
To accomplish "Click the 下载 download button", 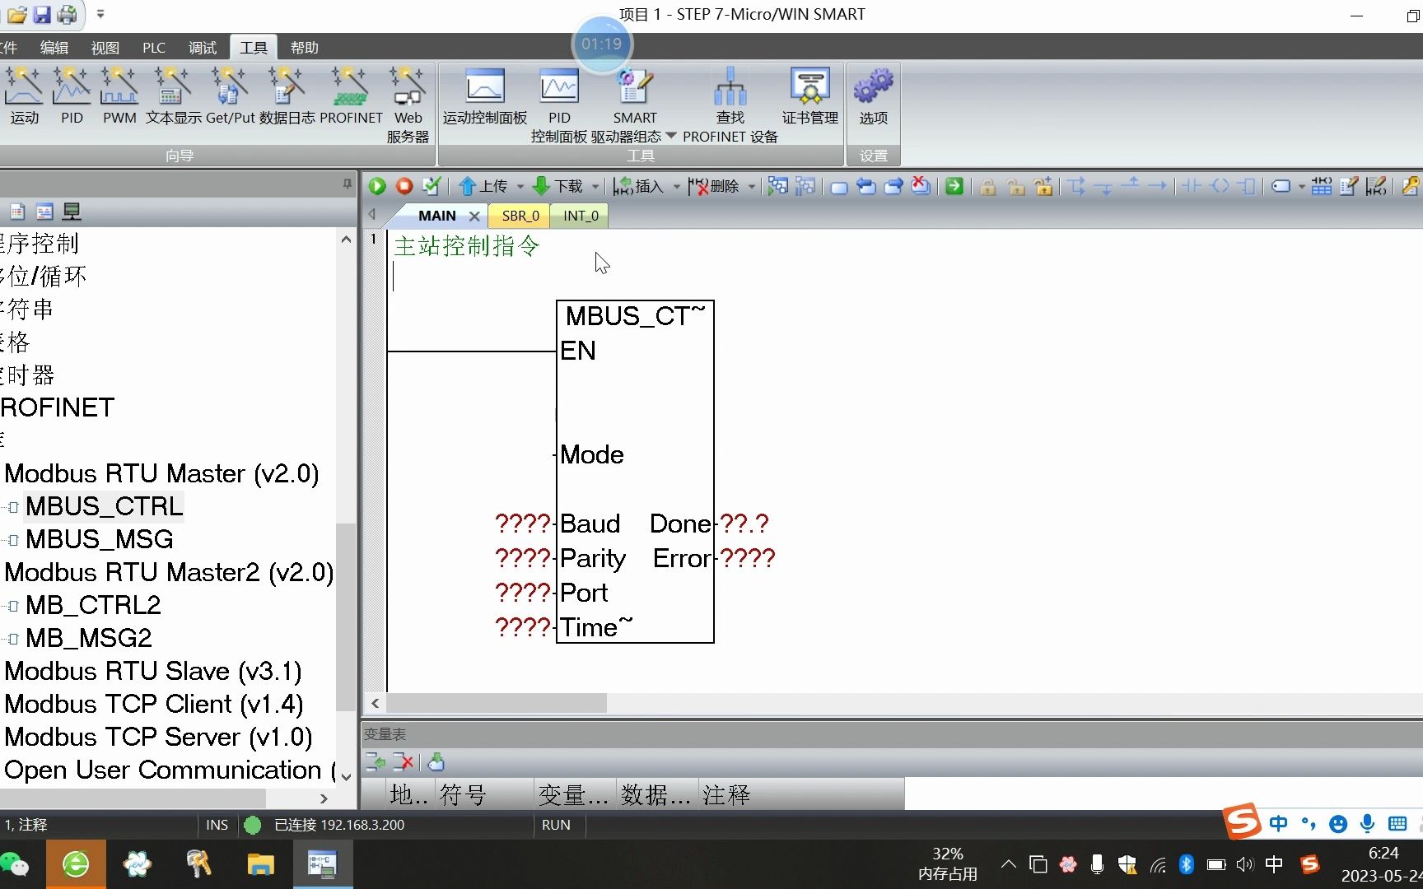I will pos(558,186).
